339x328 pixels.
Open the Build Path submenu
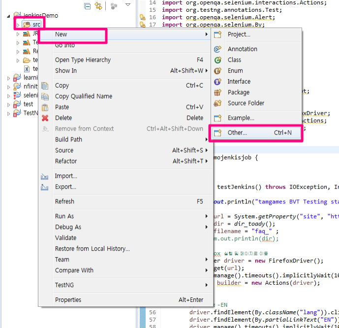point(68,139)
